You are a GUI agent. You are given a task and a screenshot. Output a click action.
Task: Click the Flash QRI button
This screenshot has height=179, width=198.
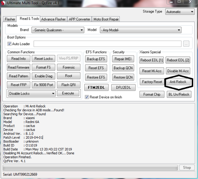tap(69, 85)
